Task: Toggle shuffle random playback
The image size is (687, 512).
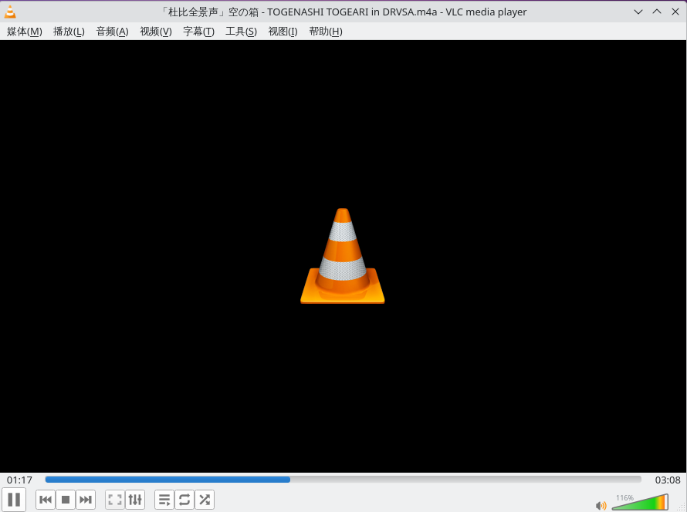Action: [x=205, y=500]
